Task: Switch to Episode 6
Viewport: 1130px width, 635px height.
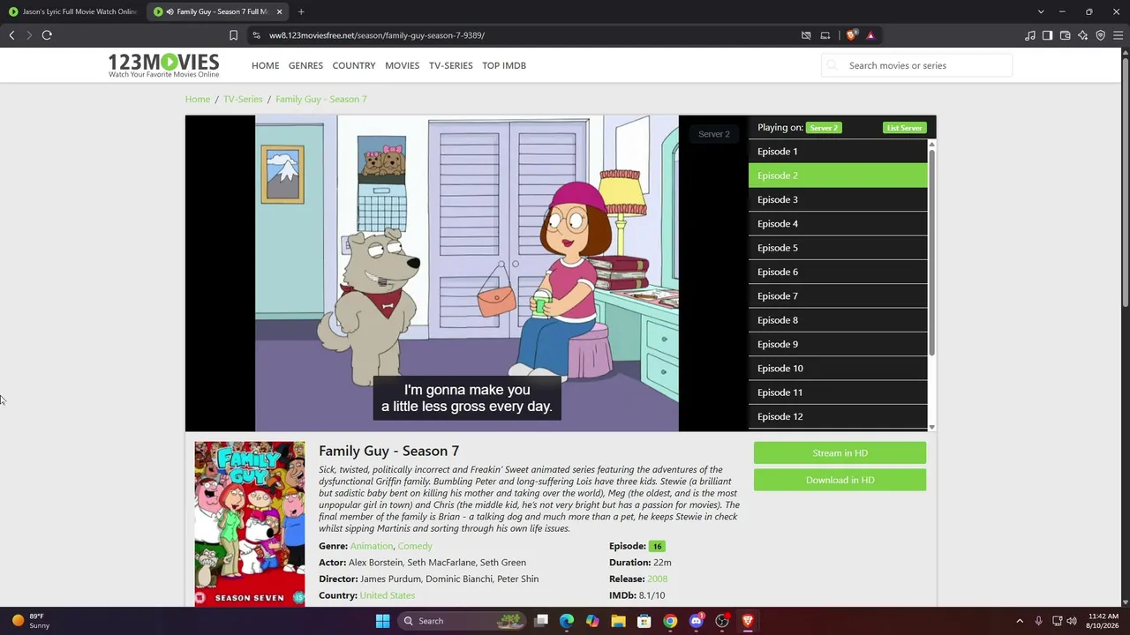Action: click(x=838, y=272)
